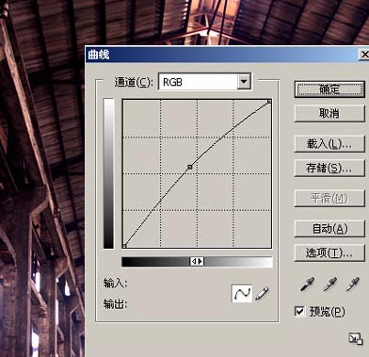Close the 曲线 dialog
369x357 pixels.
pyautogui.click(x=364, y=55)
